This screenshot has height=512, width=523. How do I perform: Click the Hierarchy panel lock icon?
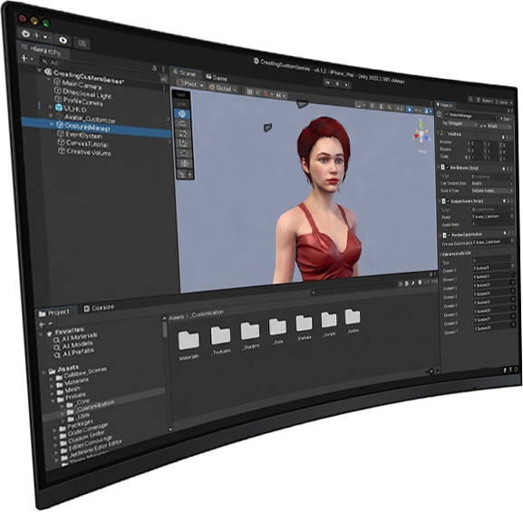coord(154,68)
